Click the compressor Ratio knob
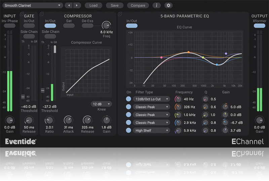Viewport: 269px width, 181px height. (x=49, y=120)
